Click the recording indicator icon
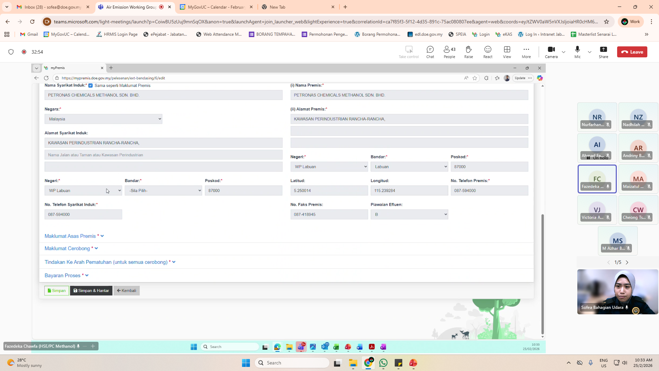This screenshot has height=371, width=659. pyautogui.click(x=24, y=52)
